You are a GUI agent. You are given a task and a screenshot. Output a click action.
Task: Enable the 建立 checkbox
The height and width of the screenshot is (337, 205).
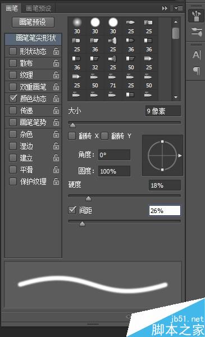tap(13, 158)
